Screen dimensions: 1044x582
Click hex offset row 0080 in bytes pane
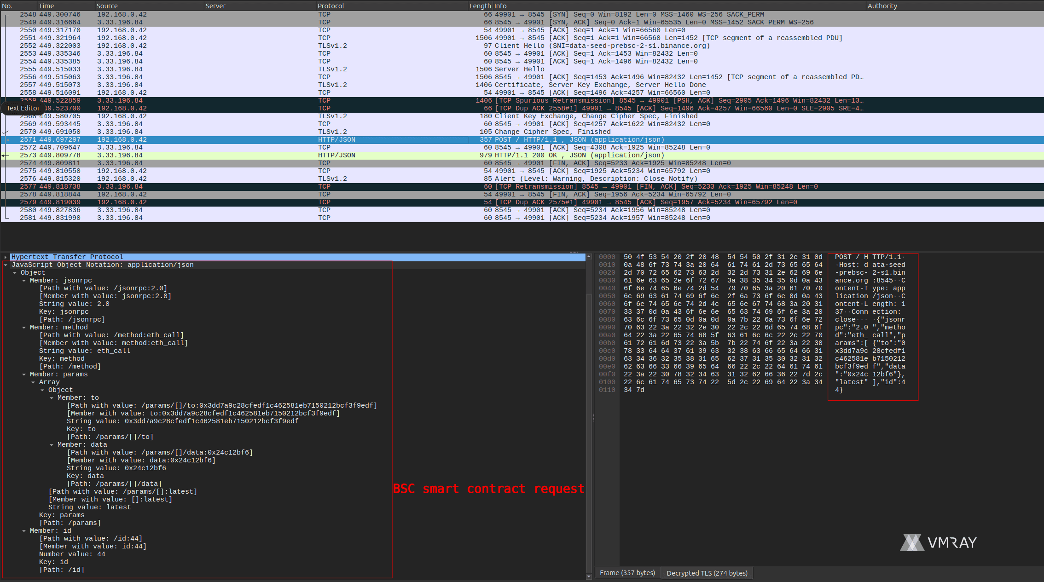coord(607,320)
